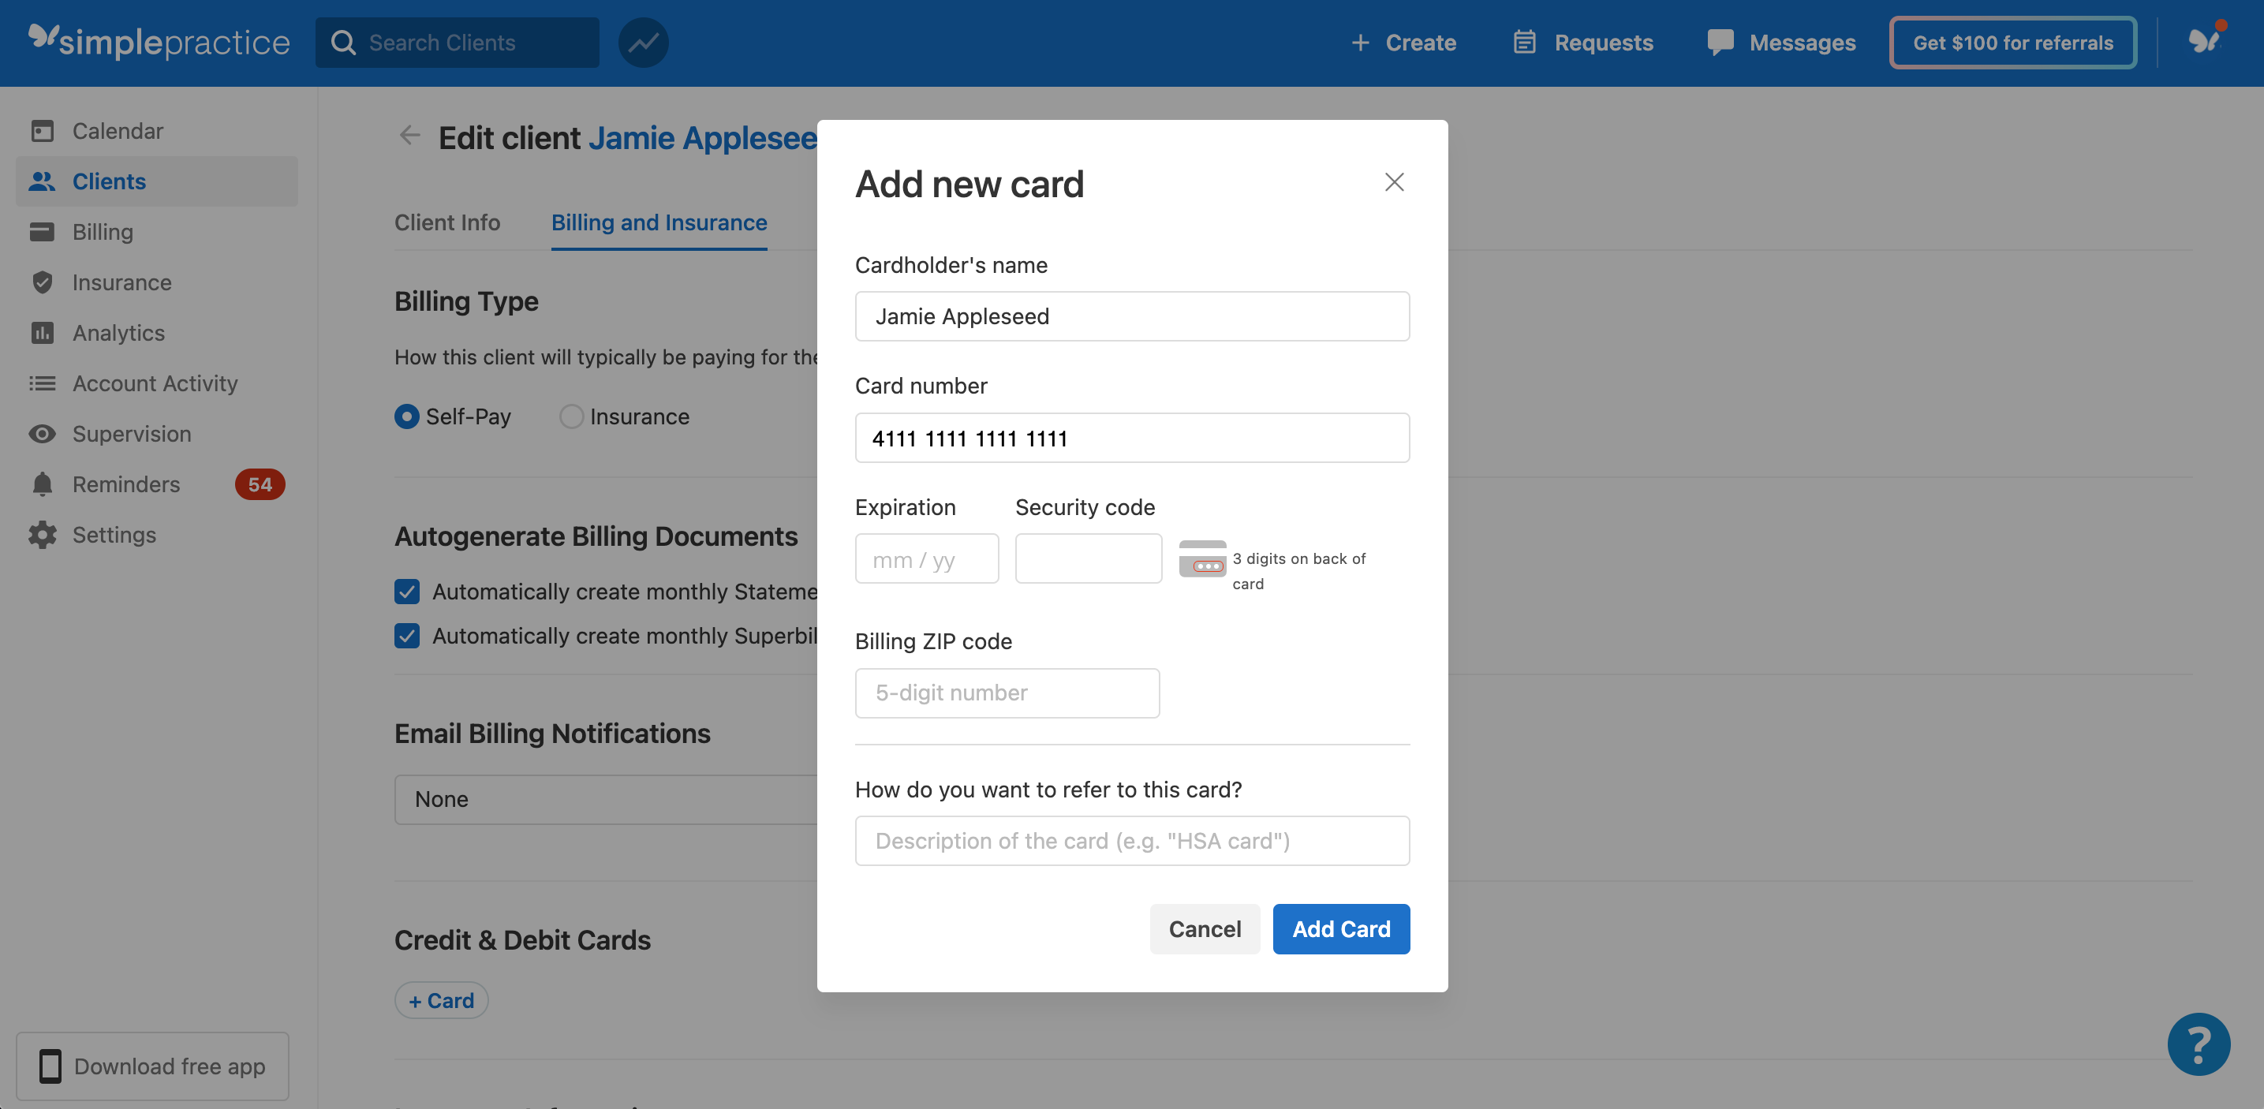Focus the Card number field

point(1132,438)
